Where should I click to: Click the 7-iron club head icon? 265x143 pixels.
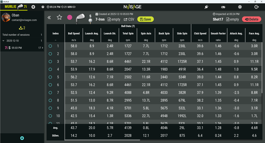point(80,18)
